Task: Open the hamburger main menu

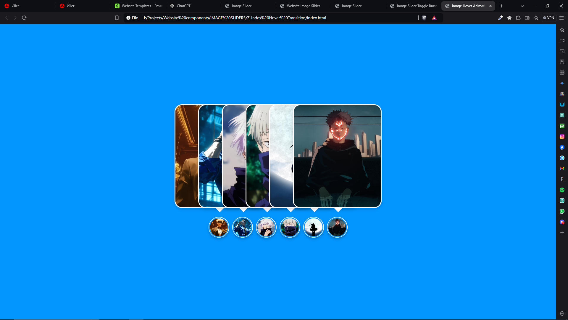Action: (561, 18)
